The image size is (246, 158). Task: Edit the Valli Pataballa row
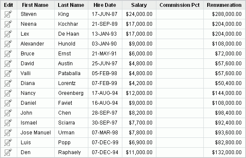pos(8,73)
